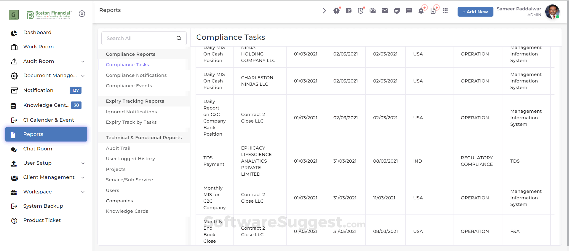Expand the Workspace menu chevron

click(83, 192)
